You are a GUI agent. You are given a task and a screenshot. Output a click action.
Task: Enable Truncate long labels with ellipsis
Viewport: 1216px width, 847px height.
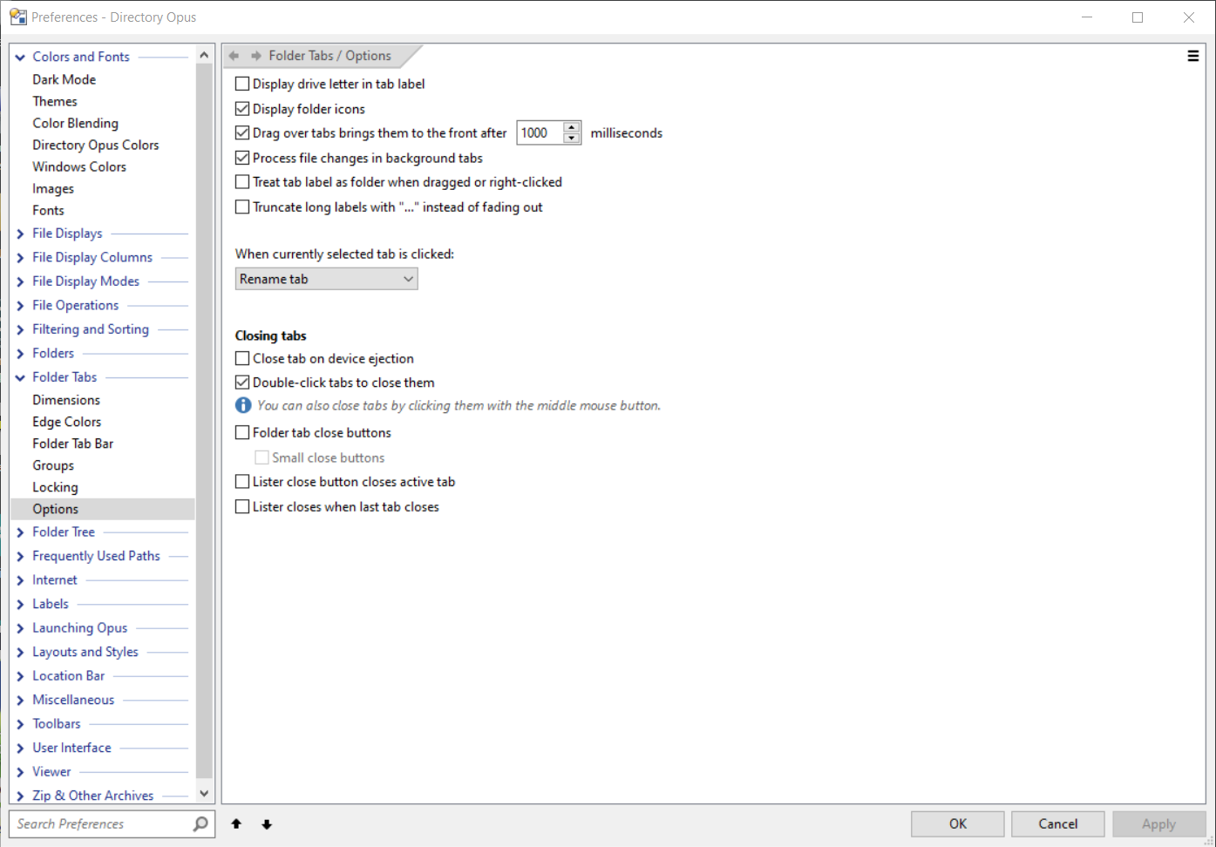tap(242, 207)
